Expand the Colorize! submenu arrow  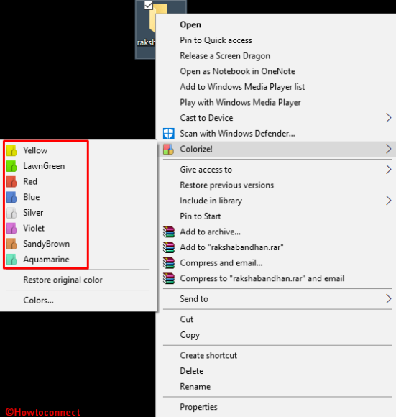pos(389,149)
